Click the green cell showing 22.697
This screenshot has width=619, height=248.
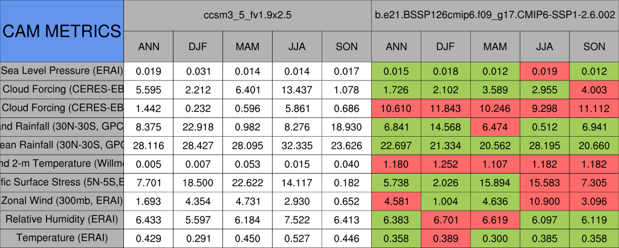click(x=396, y=145)
